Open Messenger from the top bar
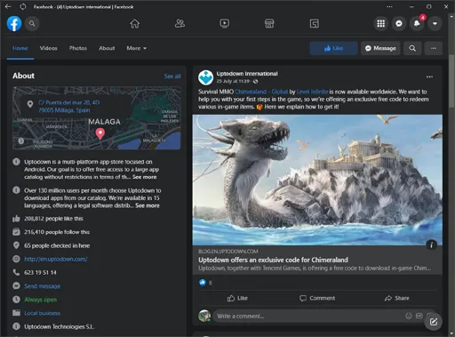Image resolution: width=455 pixels, height=337 pixels. 399,23
